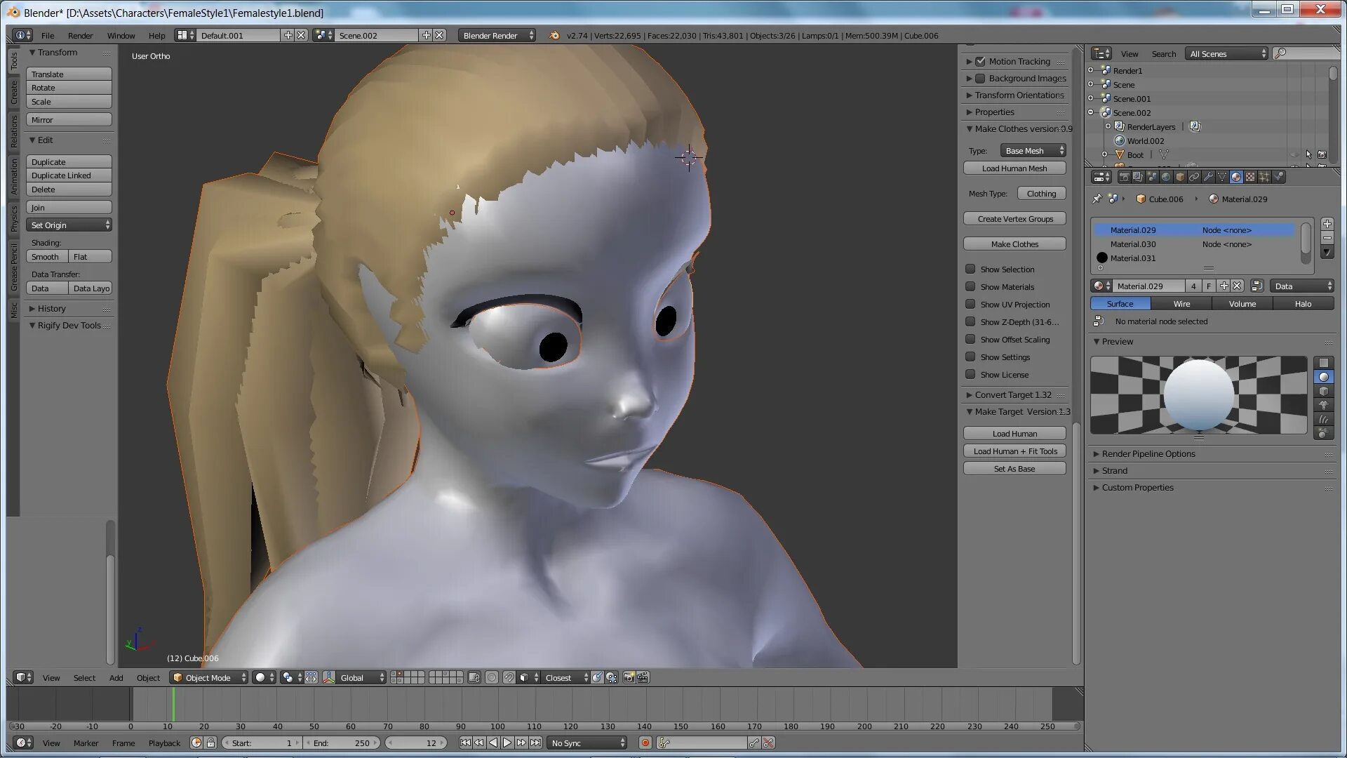Select Scene.002 in the outliner
This screenshot has height=758, width=1347.
pyautogui.click(x=1130, y=112)
